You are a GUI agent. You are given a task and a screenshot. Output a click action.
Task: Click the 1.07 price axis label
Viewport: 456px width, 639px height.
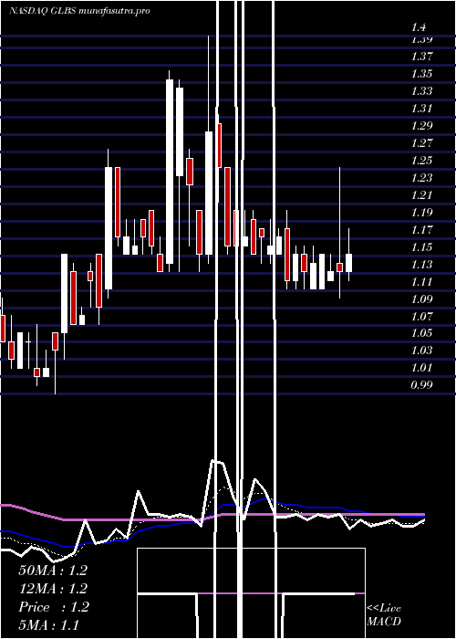pyautogui.click(x=421, y=316)
